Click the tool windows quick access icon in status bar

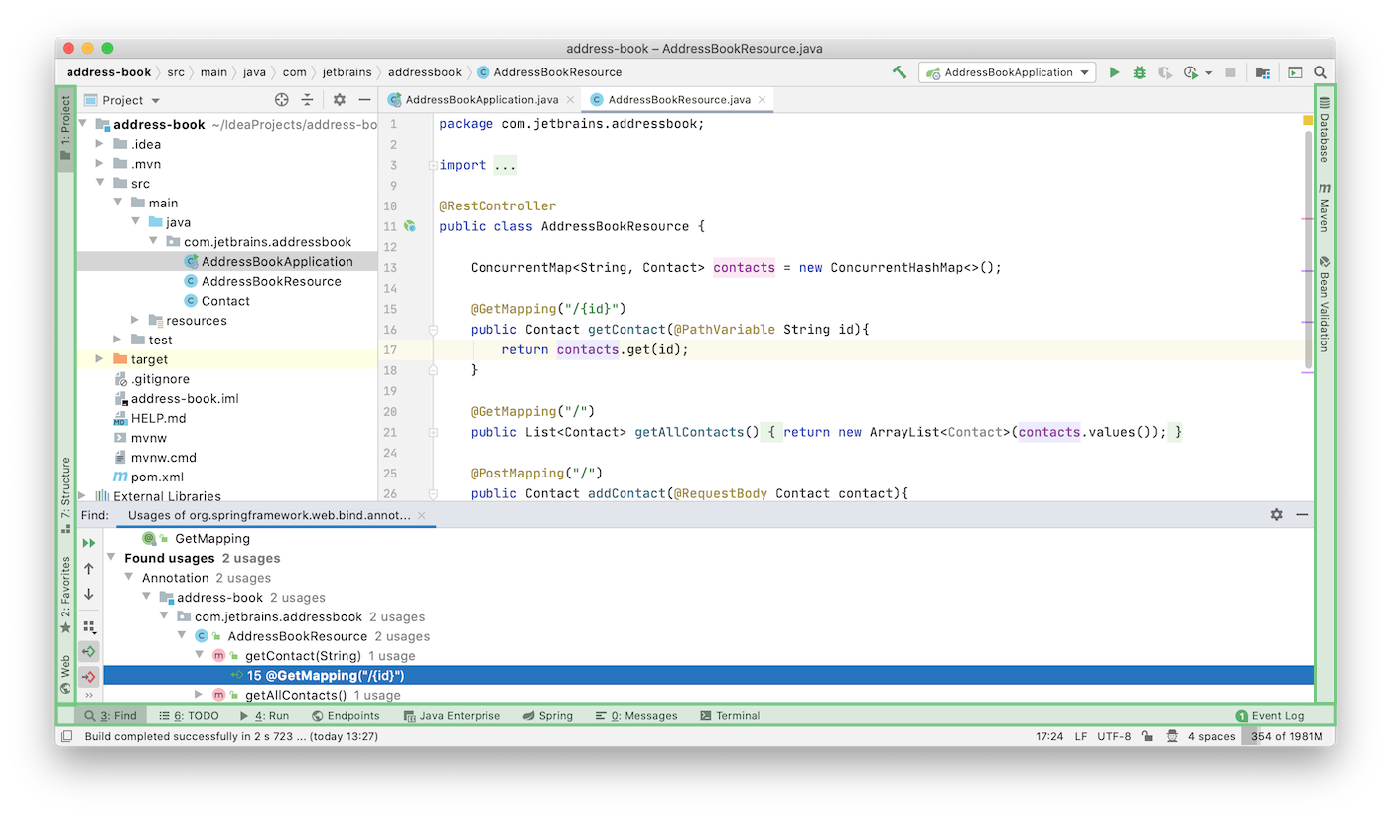point(67,736)
